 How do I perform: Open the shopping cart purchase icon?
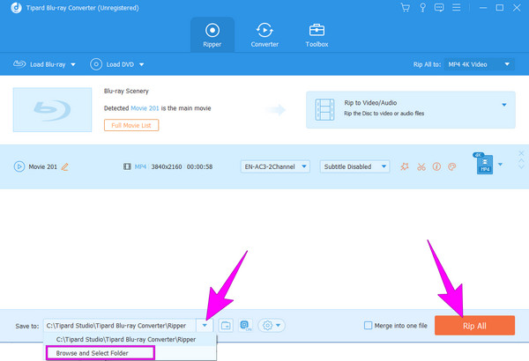click(x=406, y=7)
